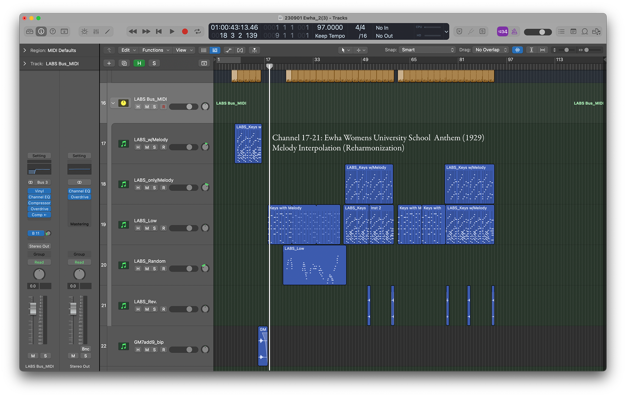The image size is (626, 397).
Task: Click the Editors pencil icon
Action: pyautogui.click(x=107, y=31)
